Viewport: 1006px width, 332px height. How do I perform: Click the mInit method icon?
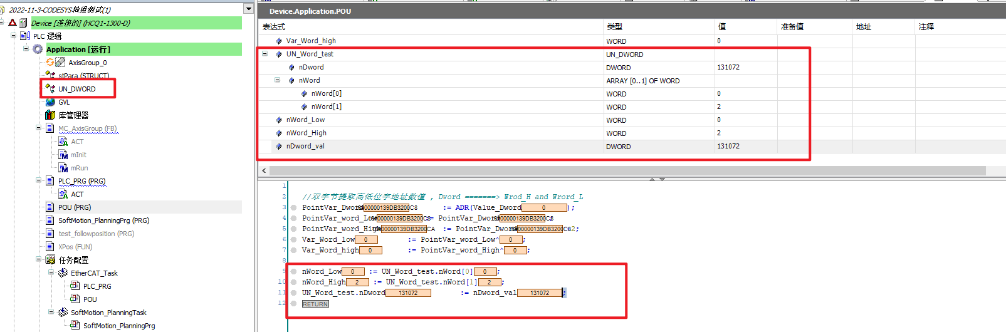click(x=63, y=155)
